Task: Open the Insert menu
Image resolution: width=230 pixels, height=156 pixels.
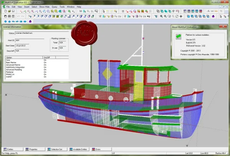Action: [27, 7]
